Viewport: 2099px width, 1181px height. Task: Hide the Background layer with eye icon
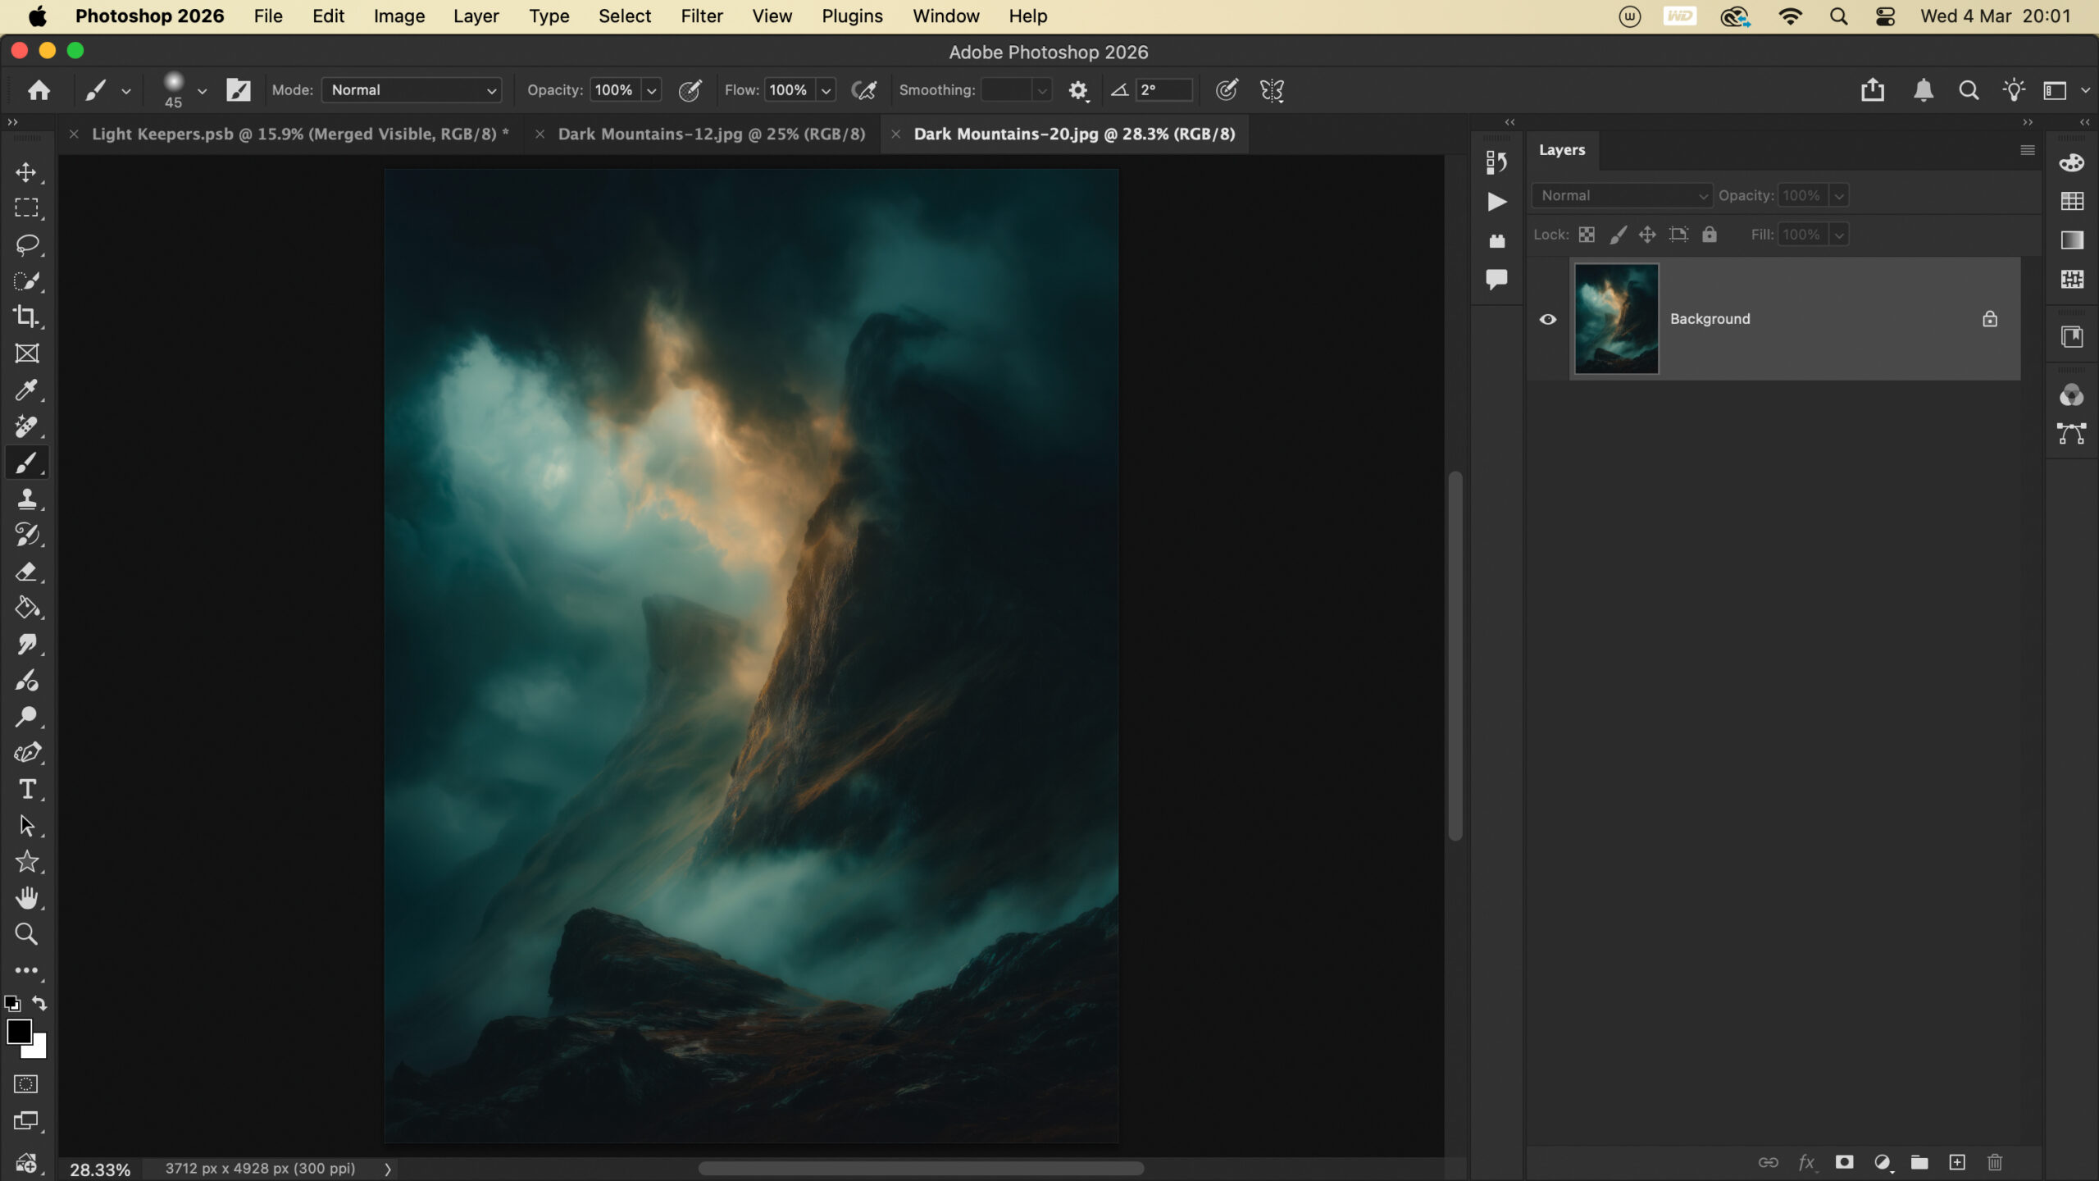click(x=1547, y=319)
